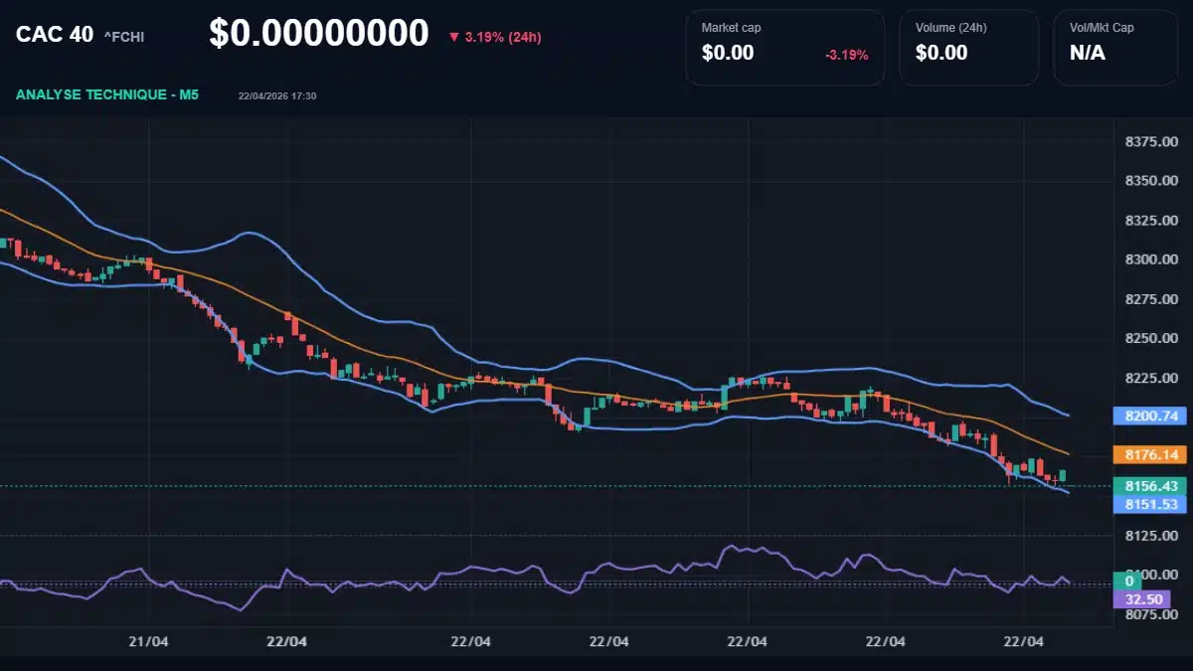1193x671 pixels.
Task: Click the green 8156.43 current price tag
Action: point(1151,486)
